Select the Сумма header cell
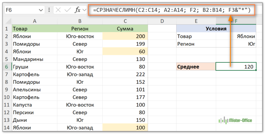Screen dimensions: 265x134 point(125,29)
